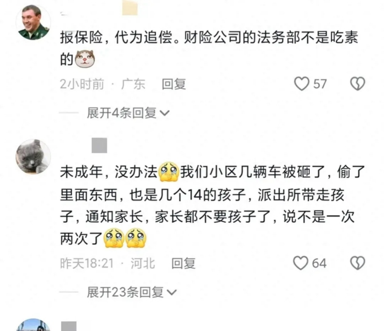Open the gray cat profile avatar

click(x=33, y=157)
